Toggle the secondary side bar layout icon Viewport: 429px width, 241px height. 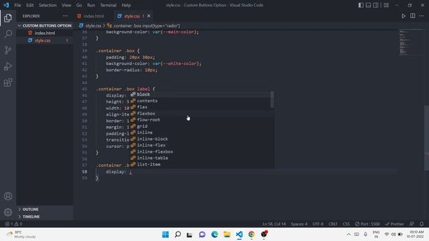point(375,5)
